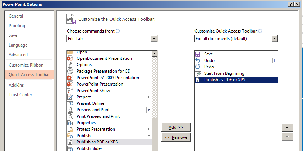Click the Protect Presentation lock icon

pyautogui.click(x=70, y=129)
